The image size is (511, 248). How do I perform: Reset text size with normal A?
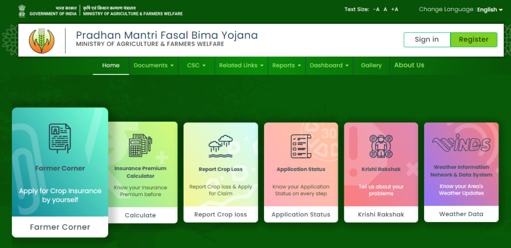point(385,9)
